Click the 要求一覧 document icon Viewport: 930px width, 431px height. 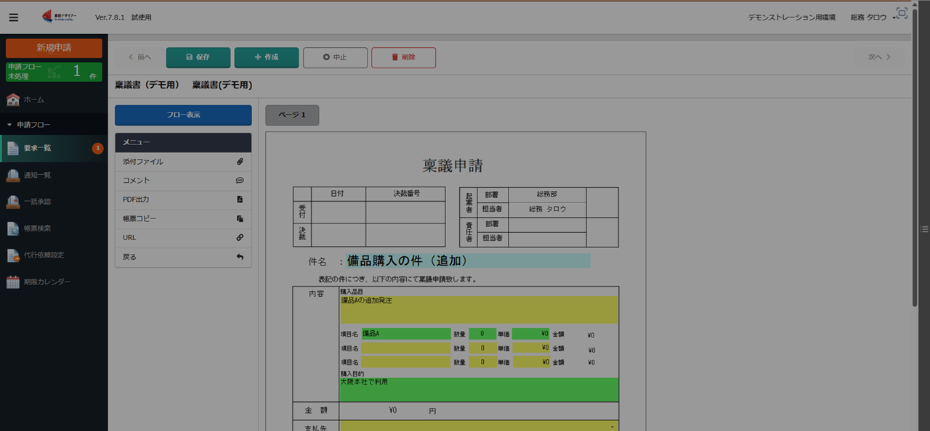[12, 148]
